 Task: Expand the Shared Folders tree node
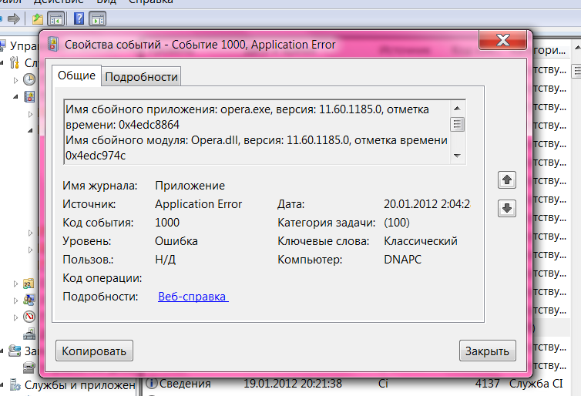15,284
